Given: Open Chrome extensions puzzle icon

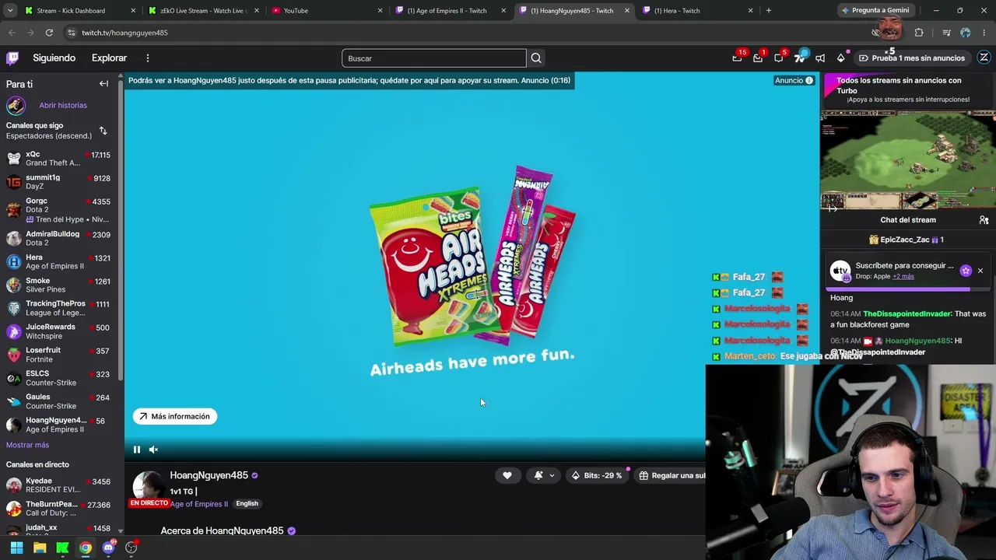Looking at the screenshot, I should click(919, 33).
